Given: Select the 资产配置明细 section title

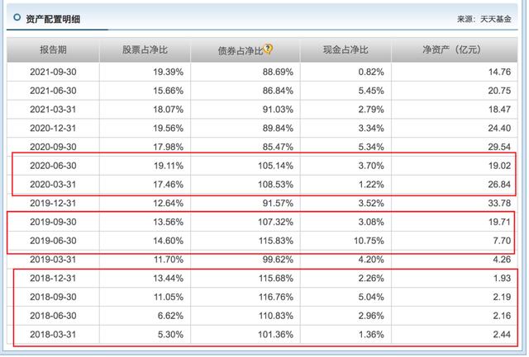Looking at the screenshot, I should click(x=53, y=19).
